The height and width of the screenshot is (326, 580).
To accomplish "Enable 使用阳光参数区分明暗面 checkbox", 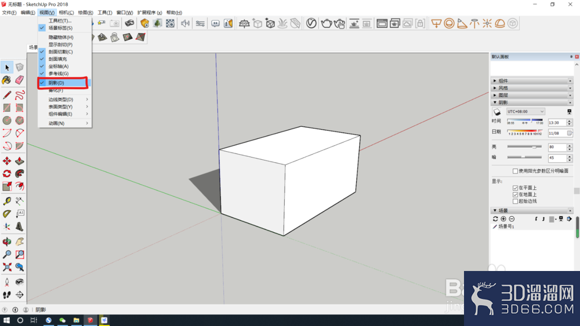I will pos(515,171).
